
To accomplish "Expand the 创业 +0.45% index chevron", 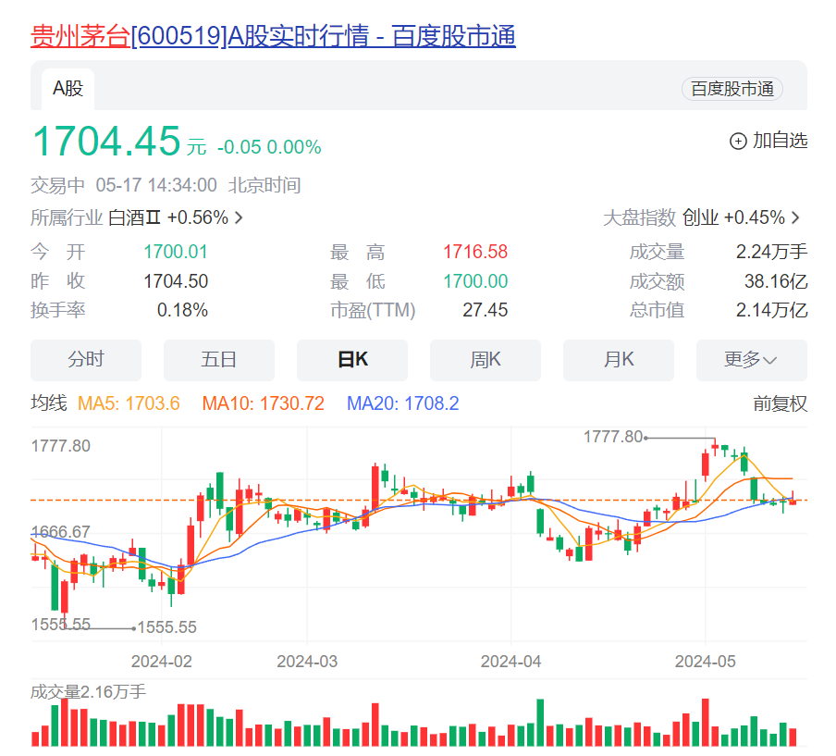I will tap(795, 217).
